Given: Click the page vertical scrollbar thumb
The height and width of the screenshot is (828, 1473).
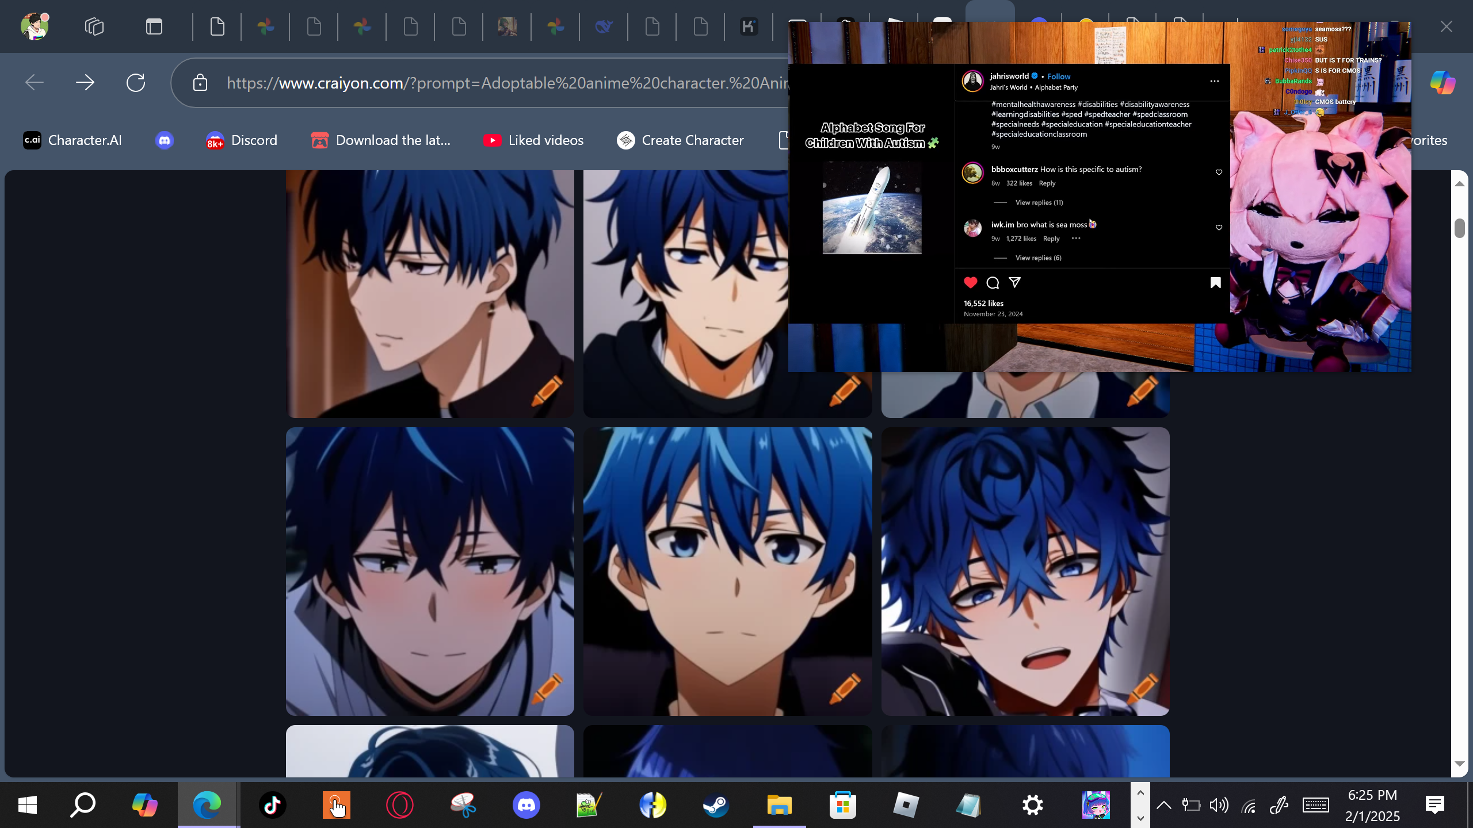Looking at the screenshot, I should point(1459,228).
